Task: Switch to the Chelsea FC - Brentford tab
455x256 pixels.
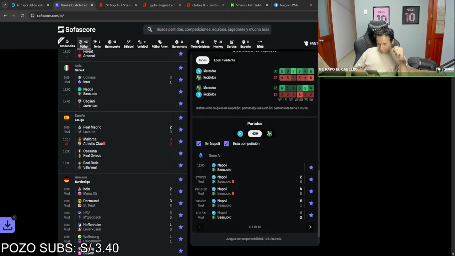Action: pyautogui.click(x=205, y=5)
